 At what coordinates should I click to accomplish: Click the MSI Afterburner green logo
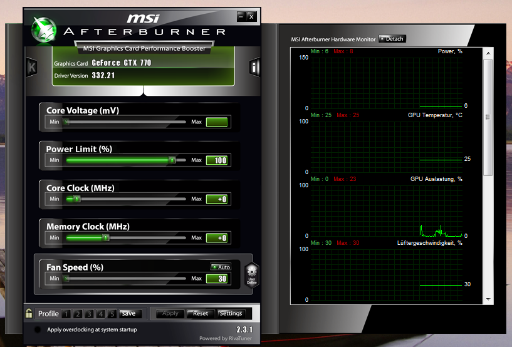44,29
